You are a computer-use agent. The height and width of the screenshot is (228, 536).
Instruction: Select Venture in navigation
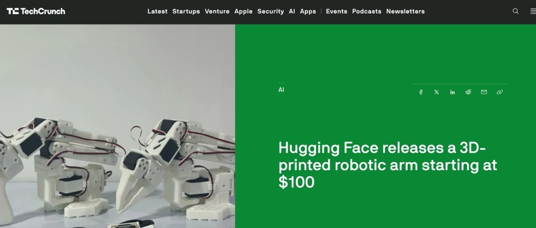pyautogui.click(x=217, y=11)
